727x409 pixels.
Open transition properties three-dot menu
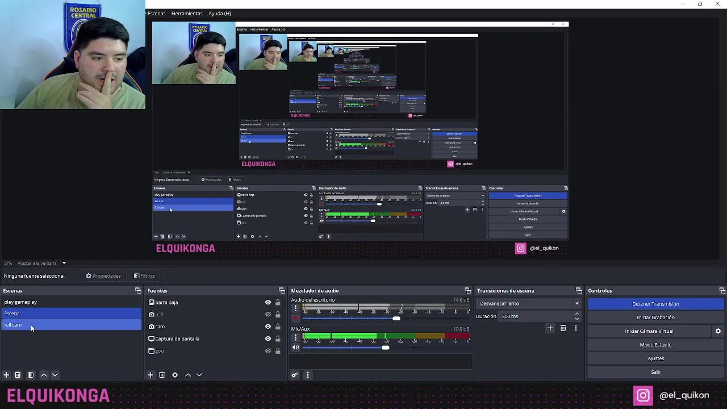[x=575, y=328]
